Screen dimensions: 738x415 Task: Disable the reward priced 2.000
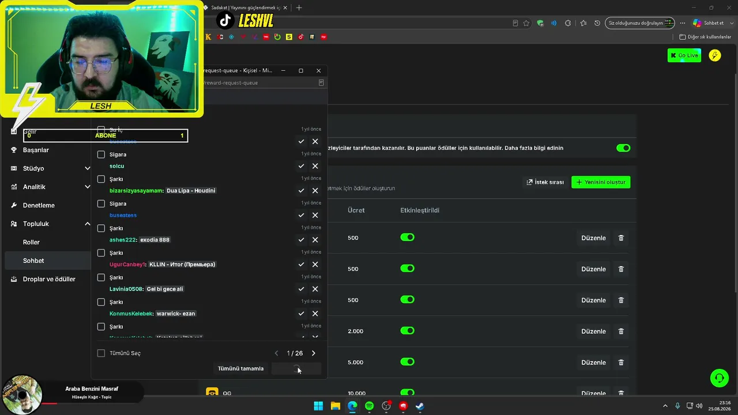[408, 331]
